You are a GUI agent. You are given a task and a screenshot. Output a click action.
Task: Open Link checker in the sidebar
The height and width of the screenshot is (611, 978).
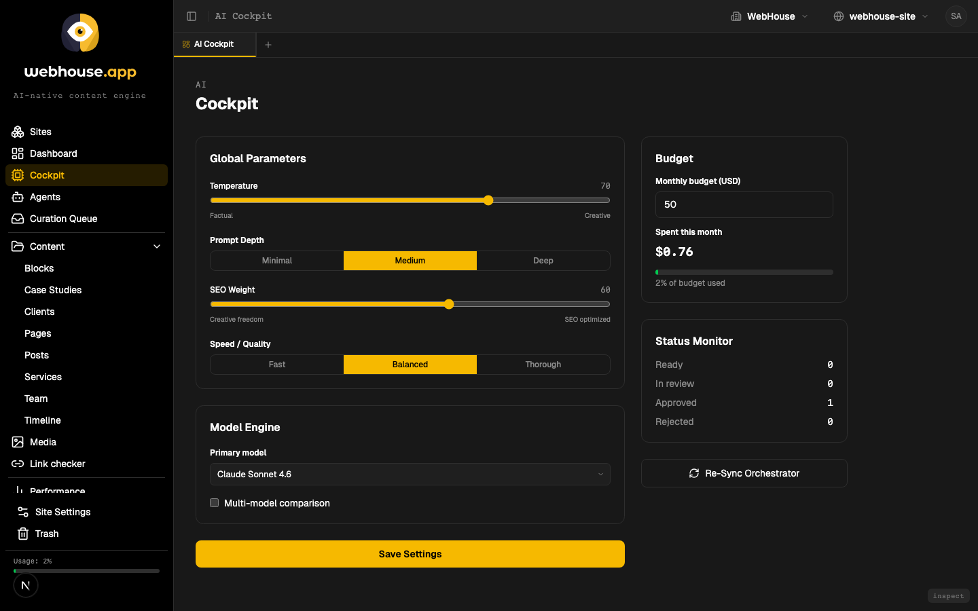[86, 464]
